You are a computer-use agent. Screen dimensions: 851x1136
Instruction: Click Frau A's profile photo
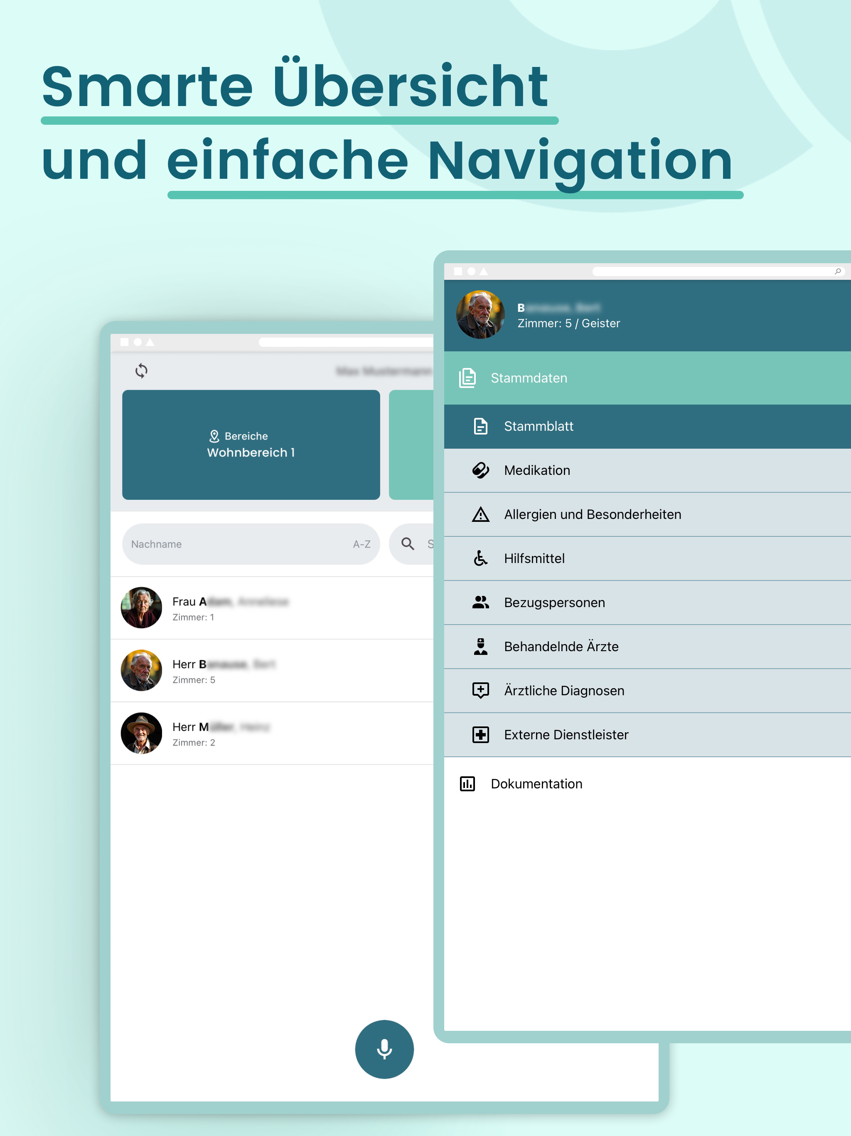[x=141, y=608]
